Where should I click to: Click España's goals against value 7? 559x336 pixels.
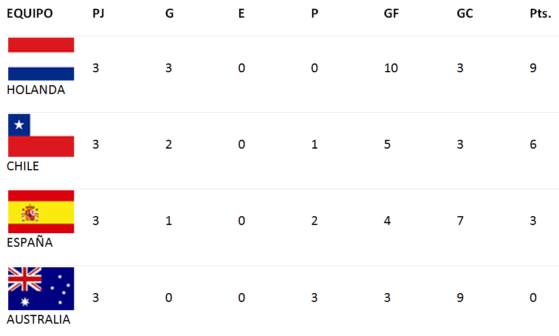click(x=460, y=220)
